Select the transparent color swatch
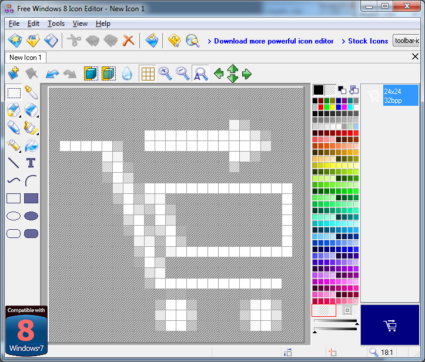The width and height of the screenshot is (425, 362). point(324,310)
